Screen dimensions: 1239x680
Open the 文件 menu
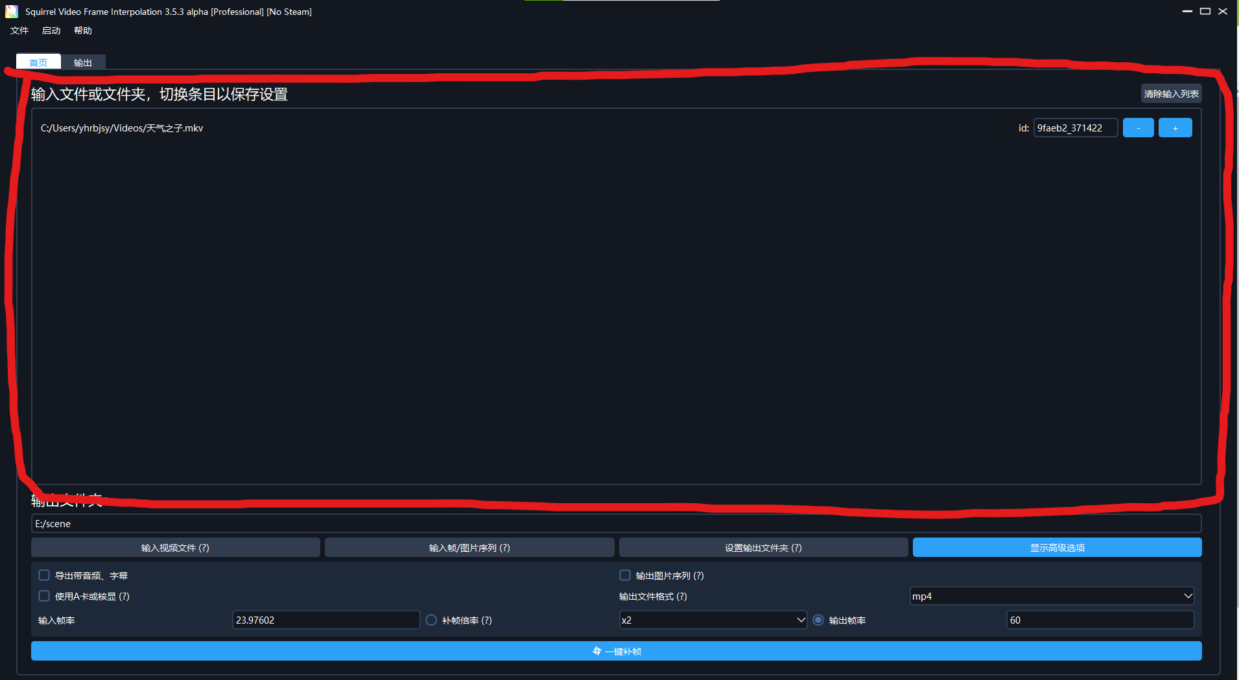[x=19, y=30]
